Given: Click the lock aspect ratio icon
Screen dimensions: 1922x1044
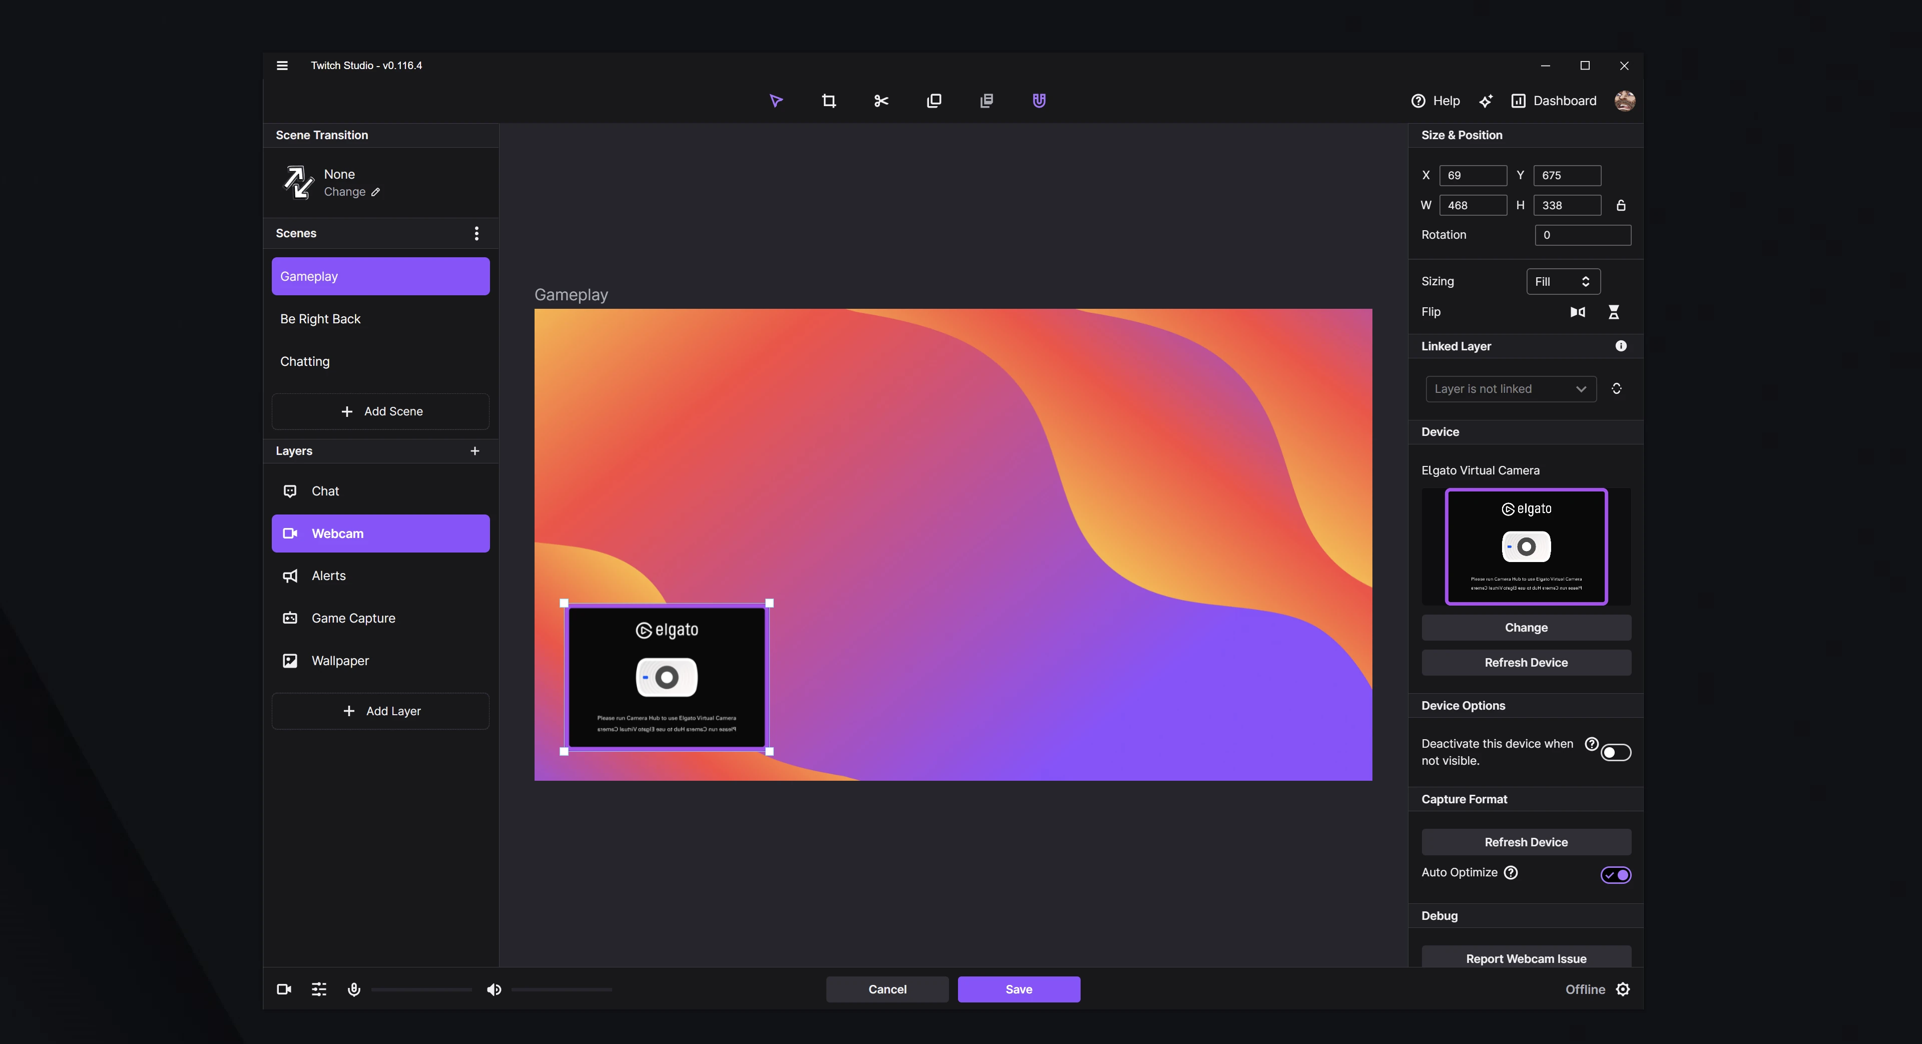Looking at the screenshot, I should click(x=1621, y=205).
